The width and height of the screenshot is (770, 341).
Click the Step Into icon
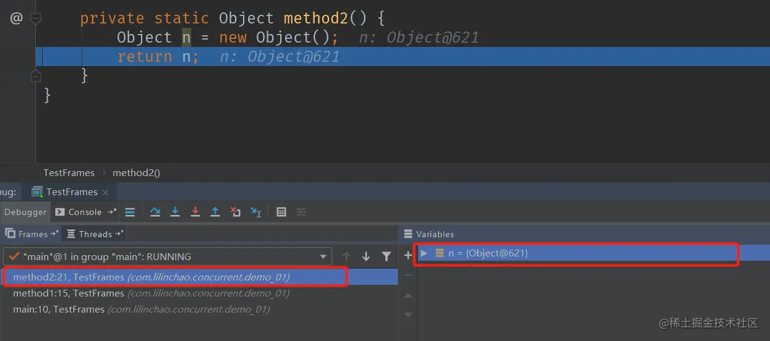click(x=175, y=212)
